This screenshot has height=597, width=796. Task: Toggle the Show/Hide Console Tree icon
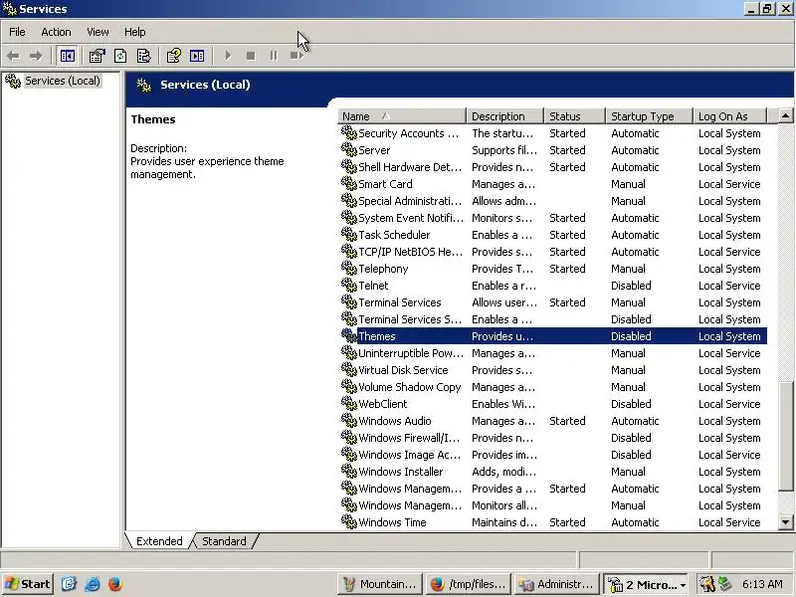[67, 56]
